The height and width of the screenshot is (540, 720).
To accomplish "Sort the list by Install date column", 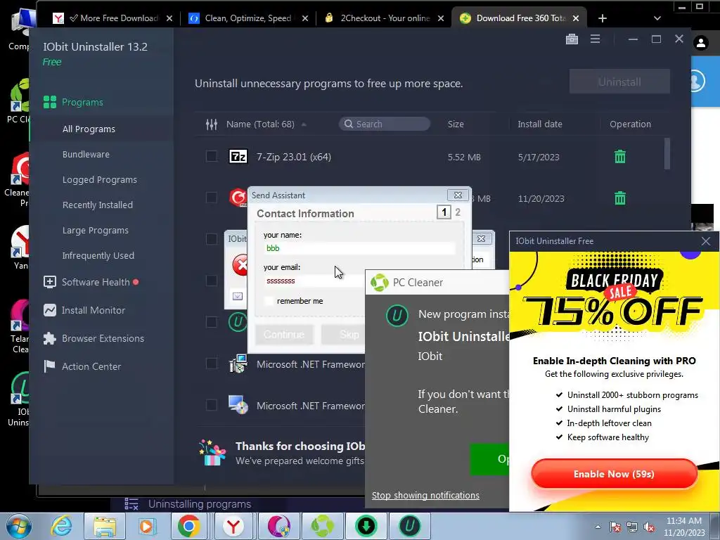I will pyautogui.click(x=539, y=124).
